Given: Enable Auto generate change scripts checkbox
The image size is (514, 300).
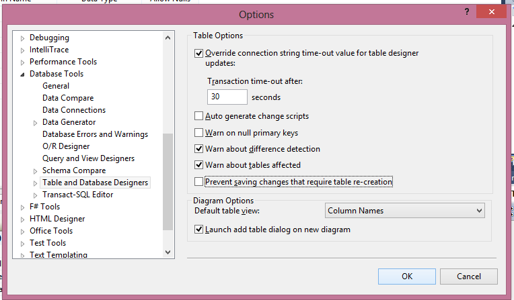Looking at the screenshot, I should pyautogui.click(x=198, y=116).
